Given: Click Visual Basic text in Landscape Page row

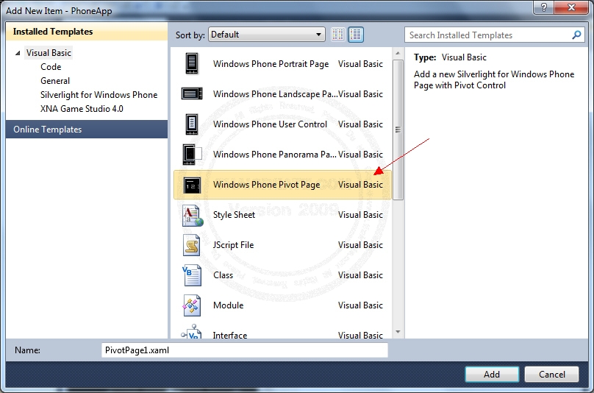Looking at the screenshot, I should point(361,94).
